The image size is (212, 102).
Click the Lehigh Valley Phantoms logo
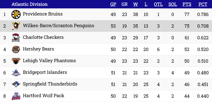16,61
